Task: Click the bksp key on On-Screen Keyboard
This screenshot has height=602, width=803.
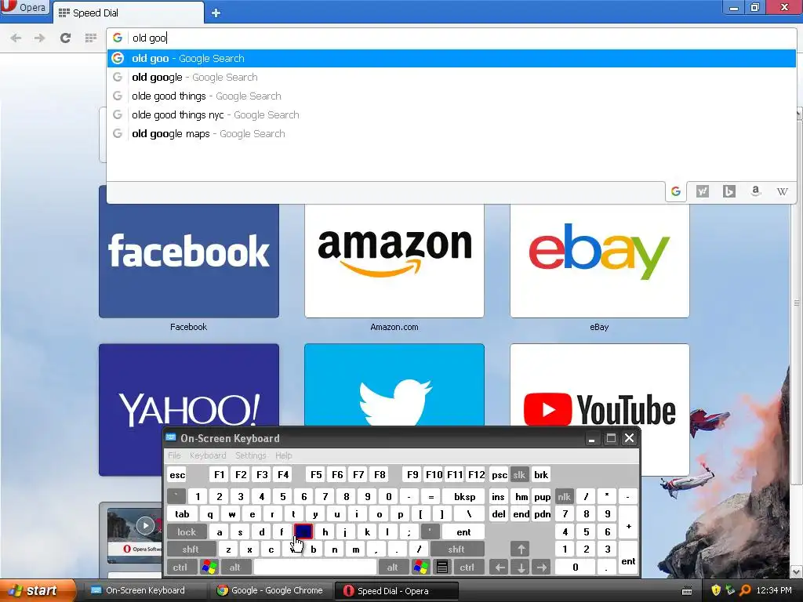Action: [x=464, y=497]
